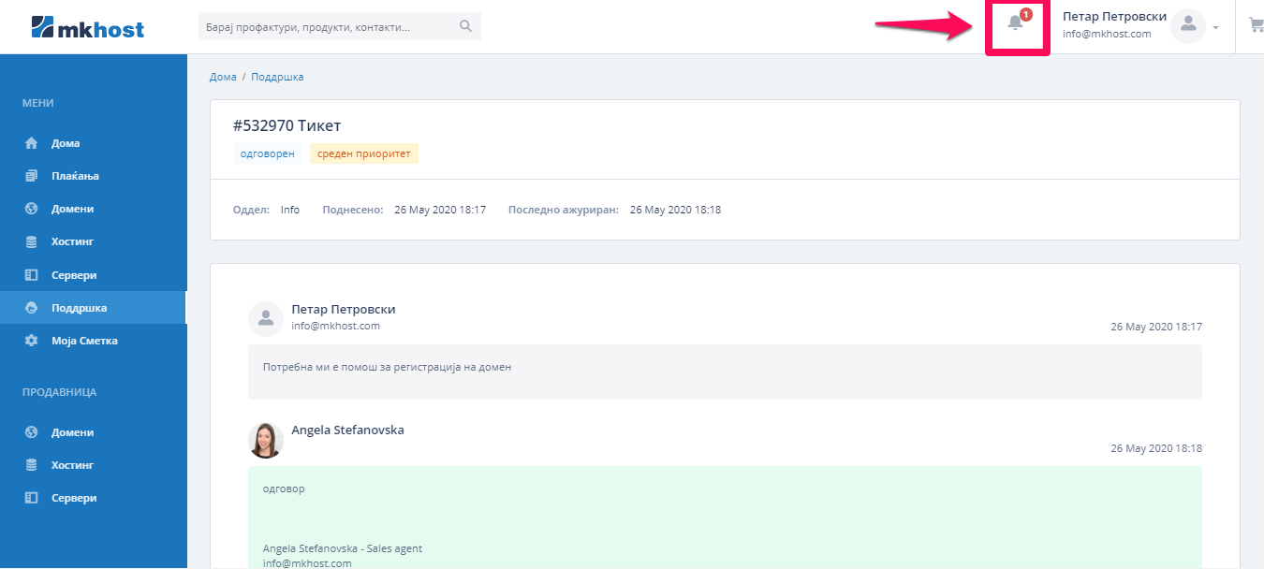The width and height of the screenshot is (1264, 569).
Task: Select Сервери in the Мени section
Action: (74, 275)
